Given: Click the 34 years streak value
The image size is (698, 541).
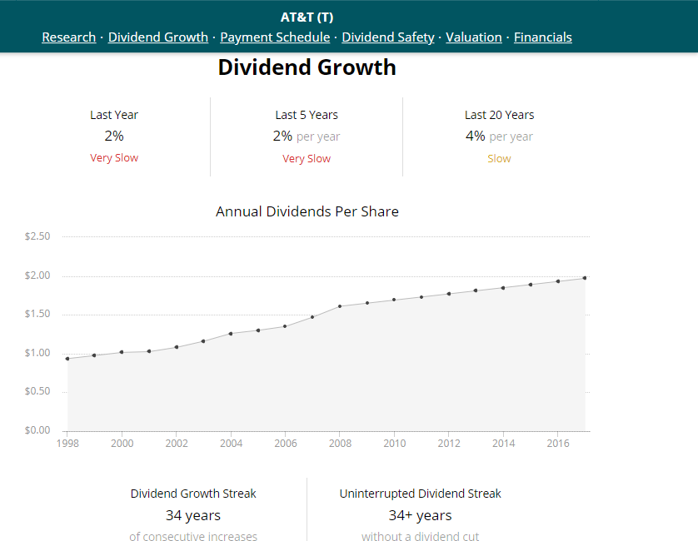Looking at the screenshot, I should pyautogui.click(x=193, y=515).
